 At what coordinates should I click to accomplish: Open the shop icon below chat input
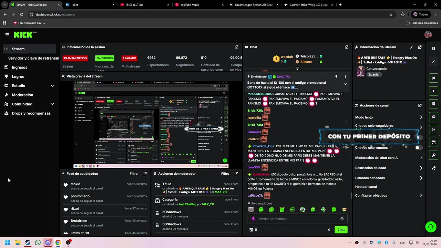[x=251, y=230]
